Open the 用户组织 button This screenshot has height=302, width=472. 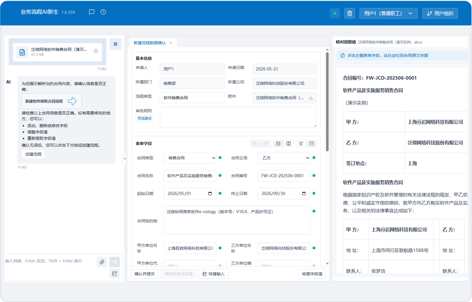[x=440, y=13]
